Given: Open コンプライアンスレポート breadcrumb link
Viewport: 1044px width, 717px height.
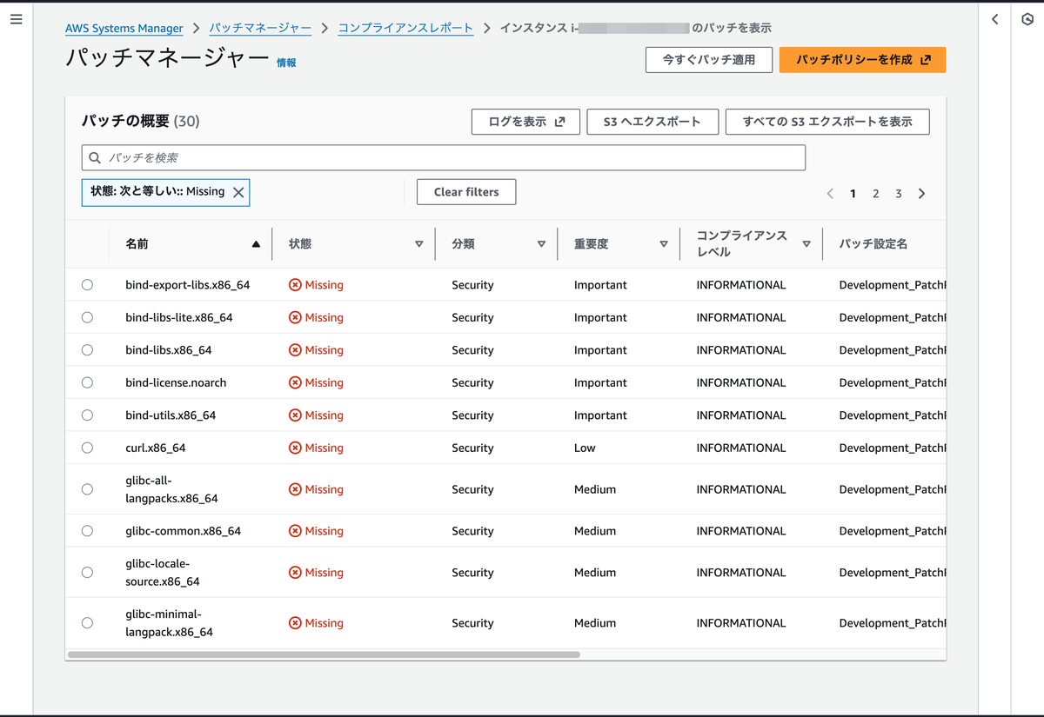Looking at the screenshot, I should pyautogui.click(x=405, y=29).
